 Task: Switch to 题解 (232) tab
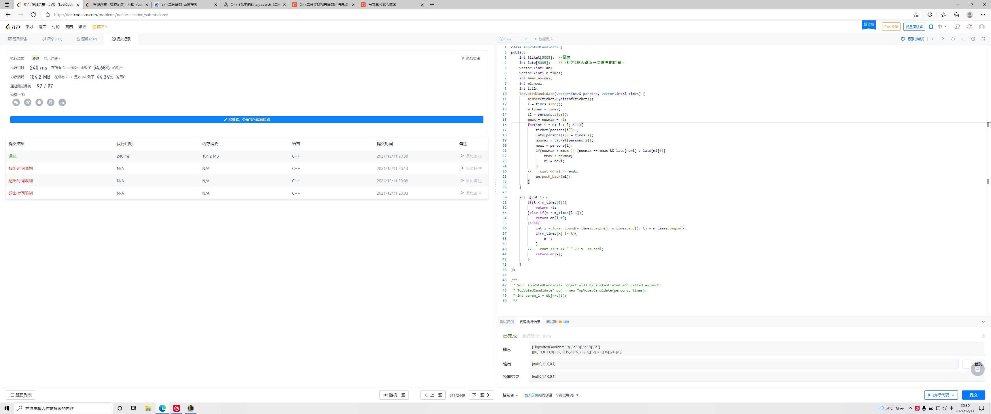[x=86, y=39]
